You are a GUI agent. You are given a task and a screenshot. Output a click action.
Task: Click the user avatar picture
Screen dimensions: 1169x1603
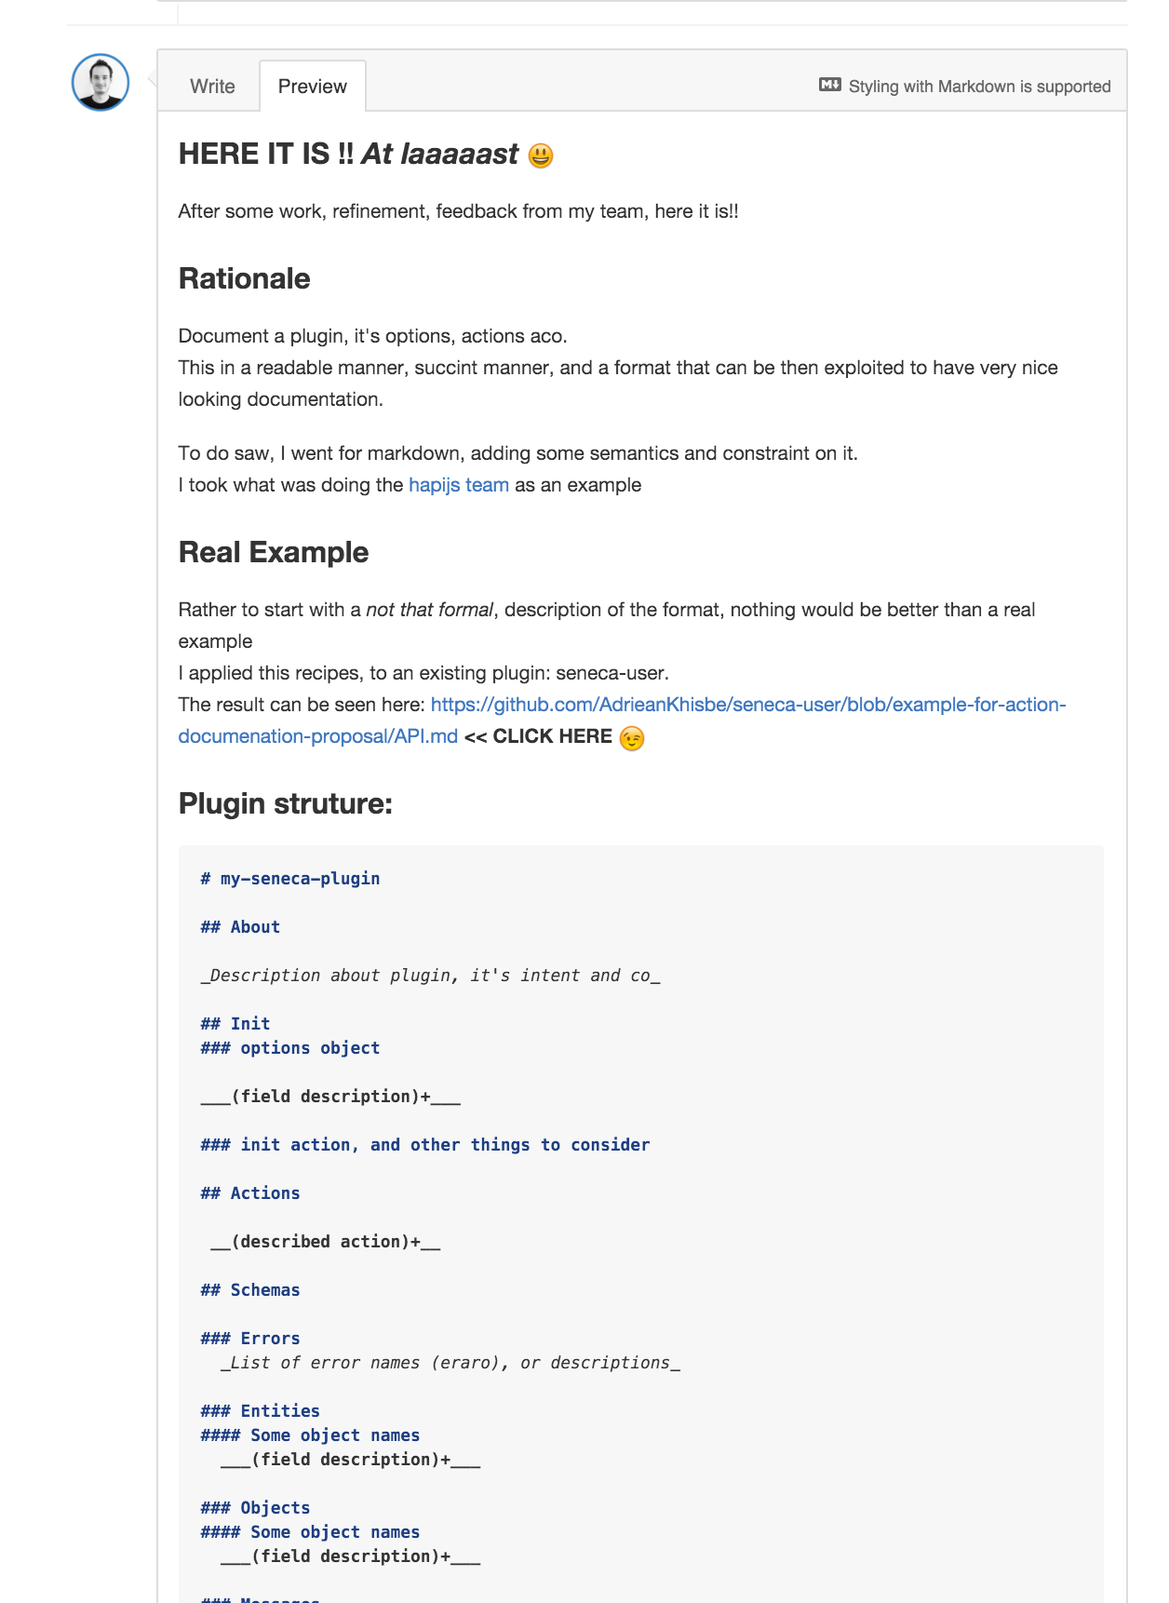[x=101, y=83]
